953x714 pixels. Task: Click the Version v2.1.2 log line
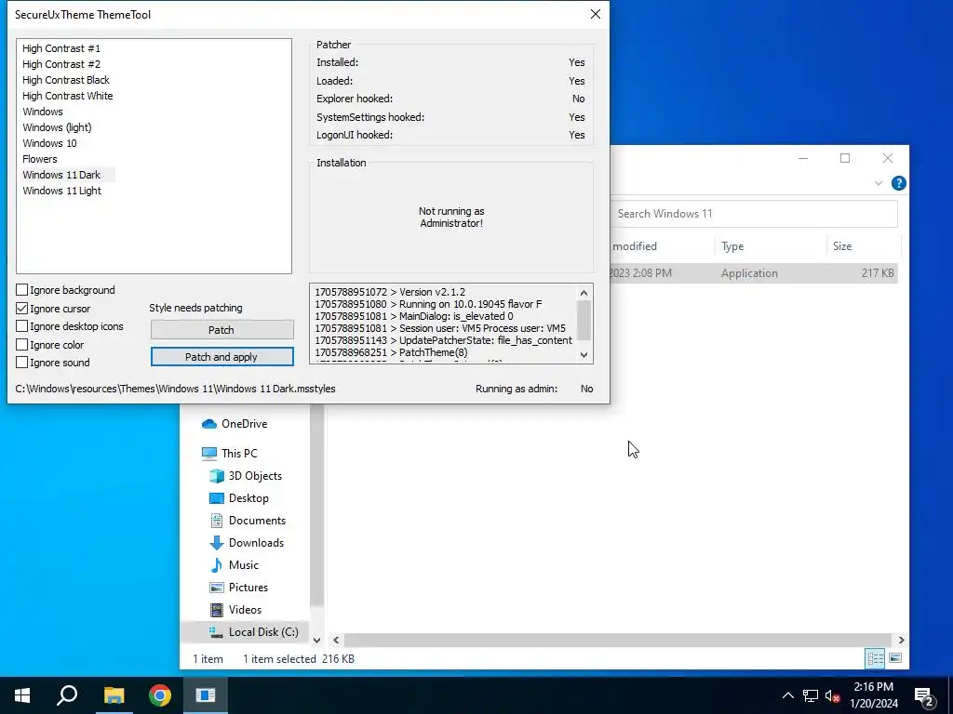click(390, 291)
